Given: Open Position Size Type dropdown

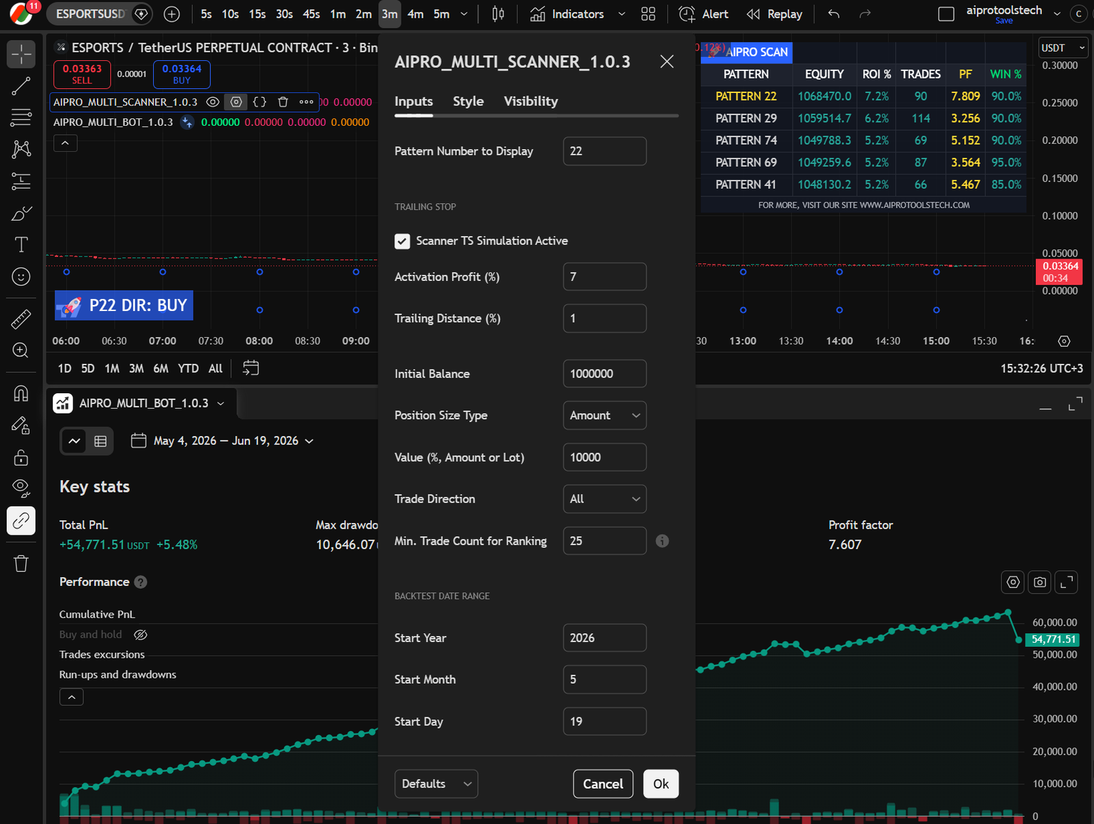Looking at the screenshot, I should coord(604,415).
